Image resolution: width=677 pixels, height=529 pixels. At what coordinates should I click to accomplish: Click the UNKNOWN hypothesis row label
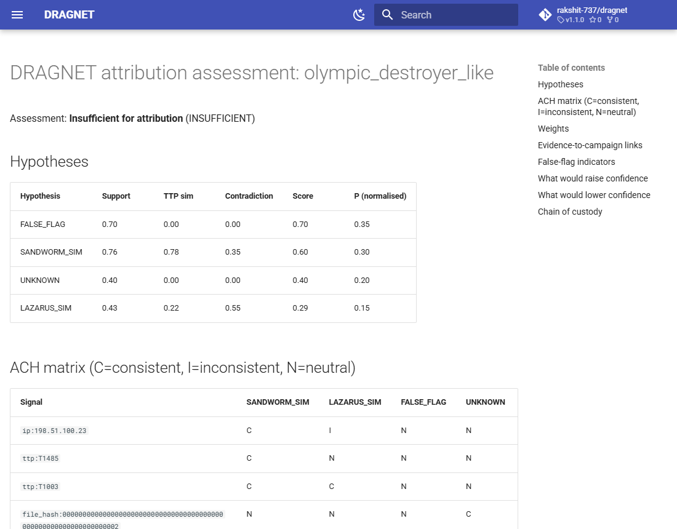pyautogui.click(x=40, y=280)
